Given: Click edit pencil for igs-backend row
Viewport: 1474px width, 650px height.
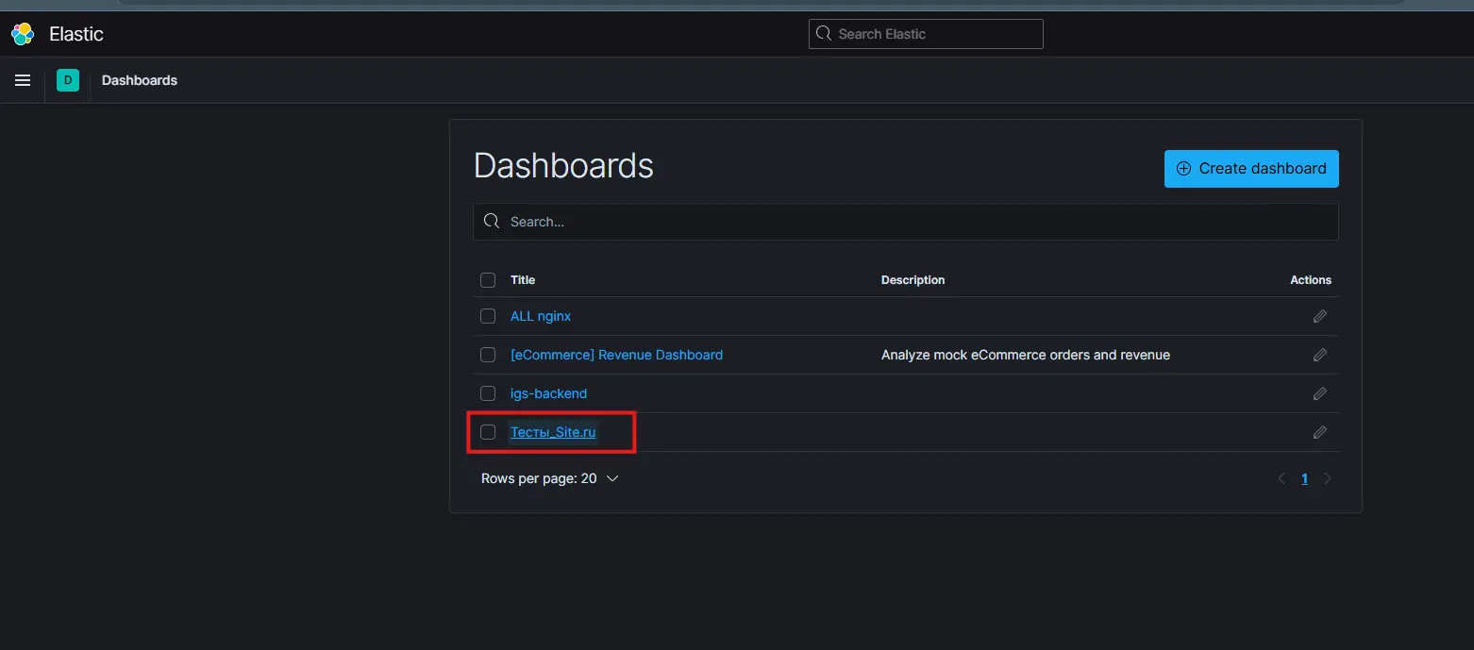Looking at the screenshot, I should click(x=1319, y=393).
